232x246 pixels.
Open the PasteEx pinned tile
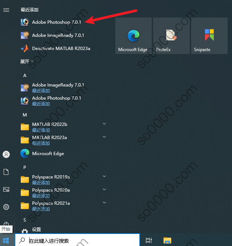(x=171, y=36)
